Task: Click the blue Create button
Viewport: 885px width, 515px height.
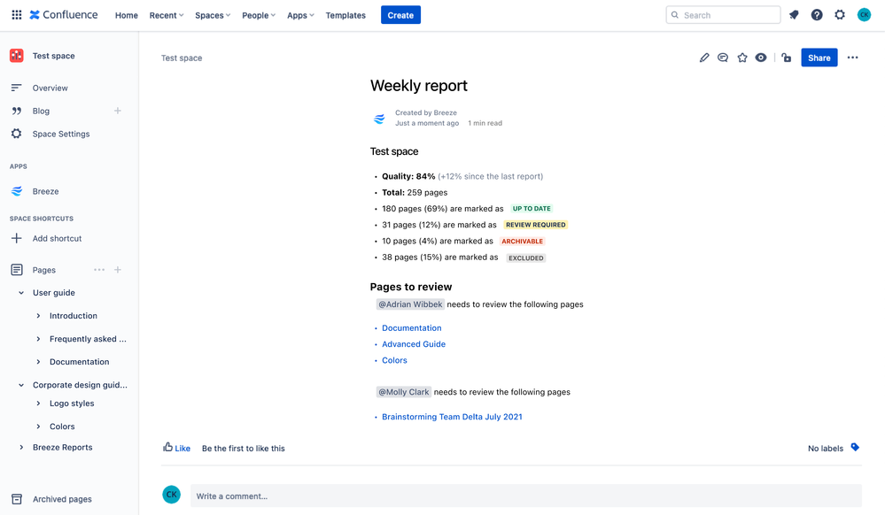Action: [x=400, y=15]
